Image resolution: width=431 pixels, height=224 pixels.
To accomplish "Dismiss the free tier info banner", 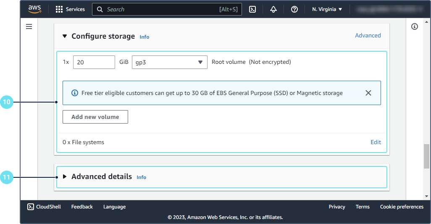I will (368, 93).
